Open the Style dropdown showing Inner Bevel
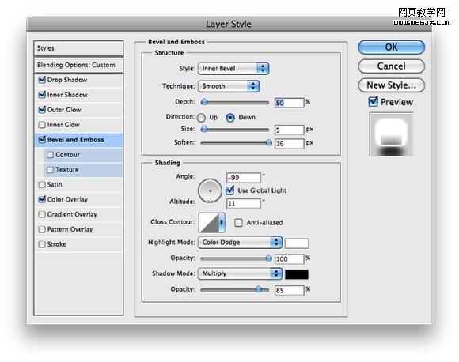This screenshot has height=362, width=459. [x=233, y=69]
